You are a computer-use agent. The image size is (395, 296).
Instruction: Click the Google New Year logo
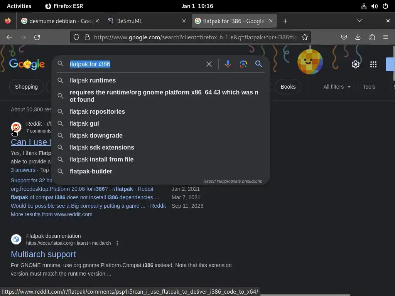[27, 64]
